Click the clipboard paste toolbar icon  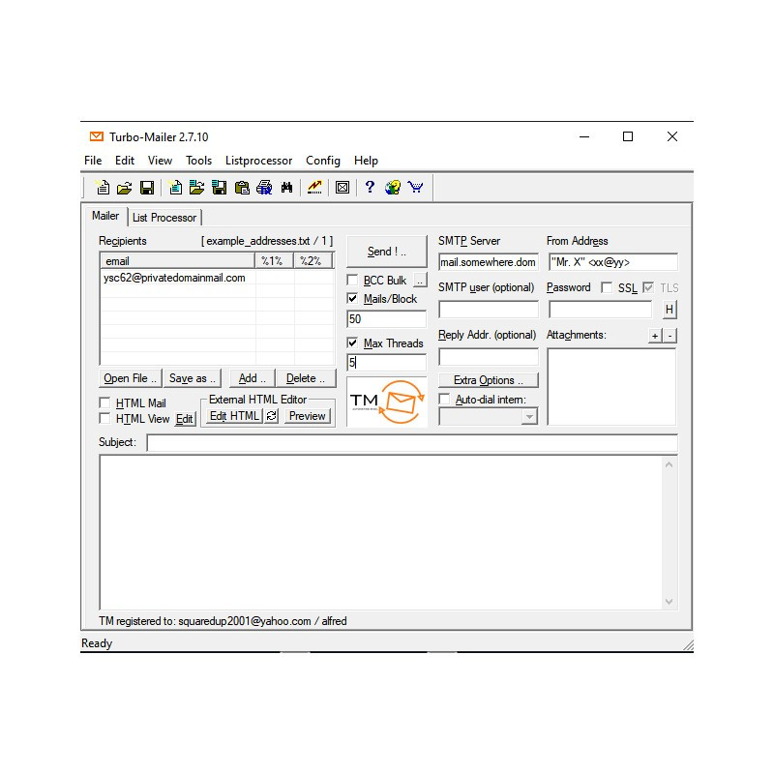click(x=242, y=188)
